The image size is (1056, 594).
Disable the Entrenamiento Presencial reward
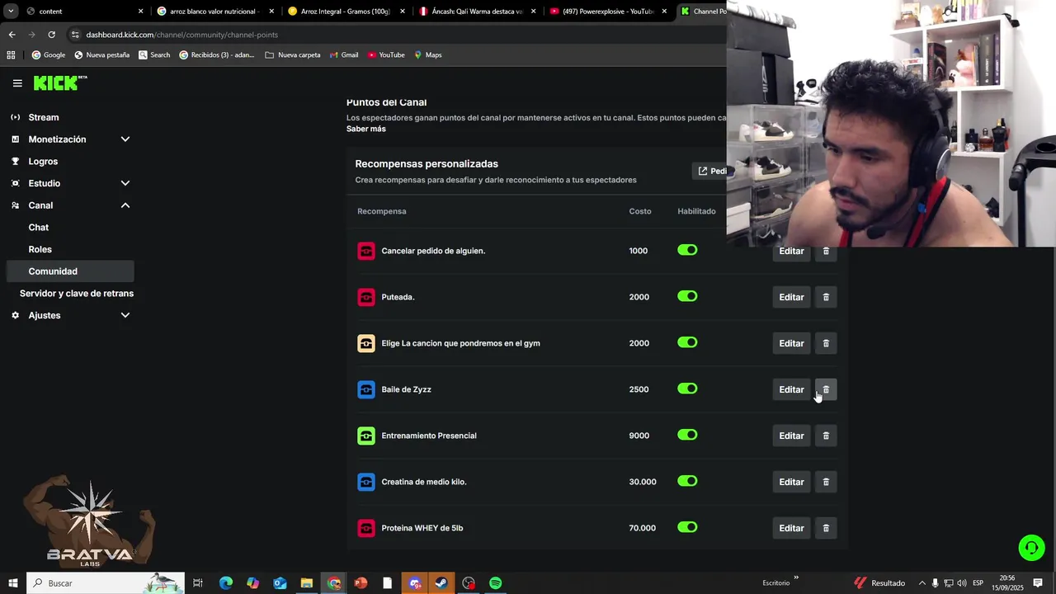click(687, 435)
